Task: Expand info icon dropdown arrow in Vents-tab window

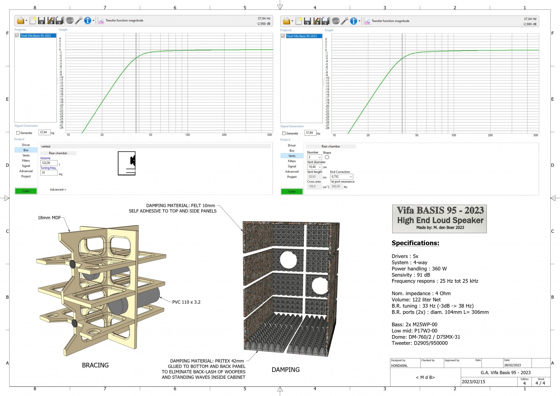Action: pyautogui.click(x=360, y=21)
